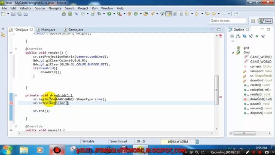
Task: Click the Open Type folder icon
Action: [146, 14]
